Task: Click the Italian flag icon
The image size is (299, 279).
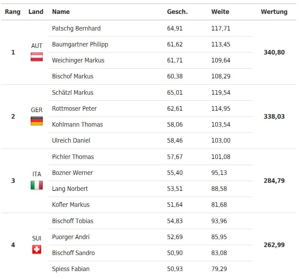Action: 37,185
